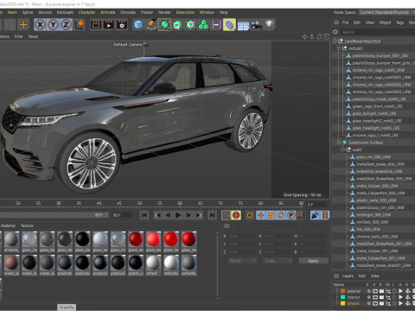The width and height of the screenshot is (415, 311).
Task: Toggle timeline sound playback icon
Action: click(316, 215)
